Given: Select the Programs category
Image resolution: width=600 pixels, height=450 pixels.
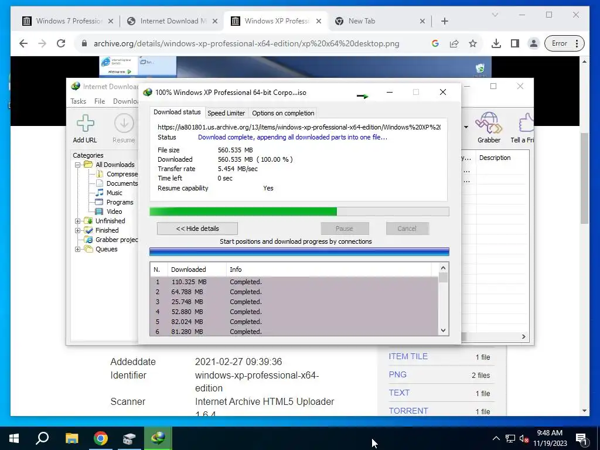Looking at the screenshot, I should coord(114,202).
